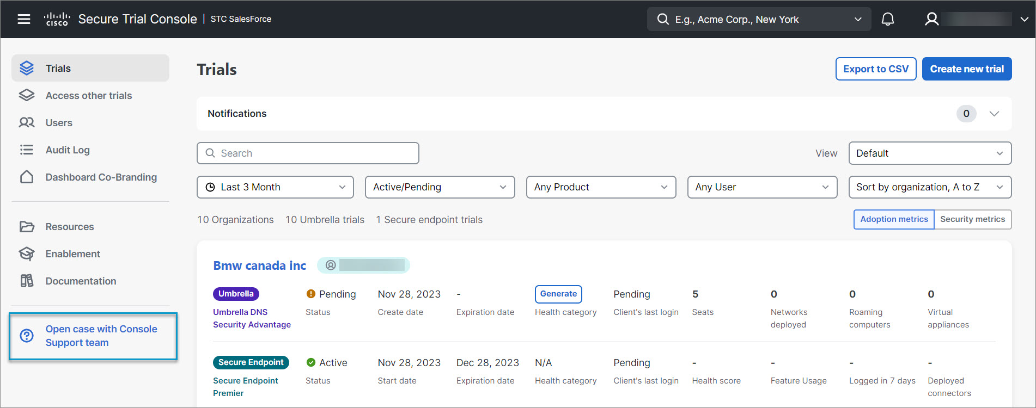Click Create new trial button

(x=967, y=69)
